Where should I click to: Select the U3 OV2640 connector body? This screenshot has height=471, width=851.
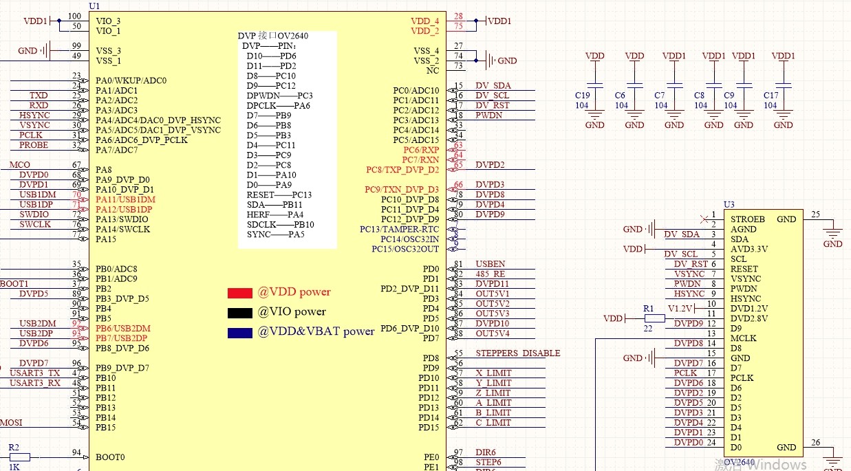click(764, 330)
